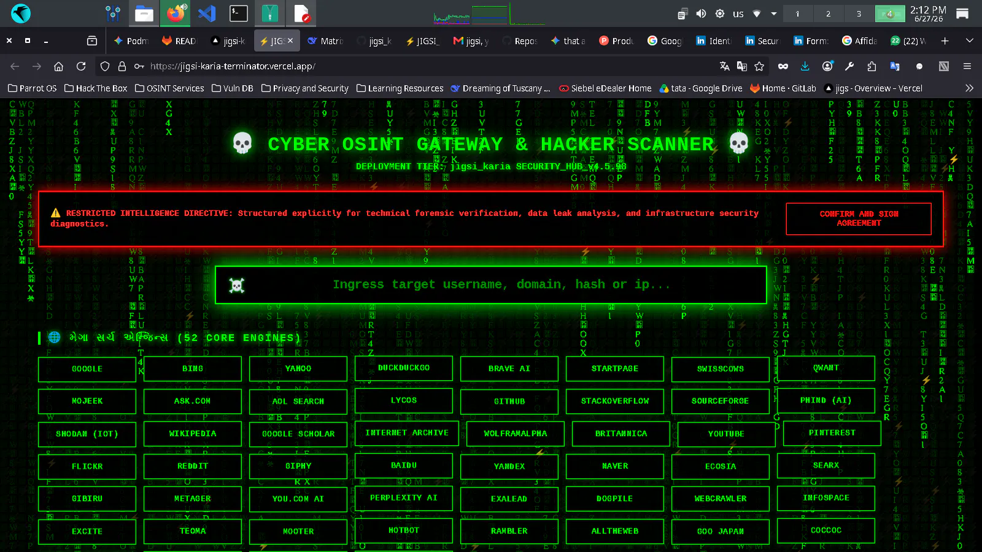Select the Perplexity AI engine button
Viewport: 982px width, 552px height.
coord(404,498)
